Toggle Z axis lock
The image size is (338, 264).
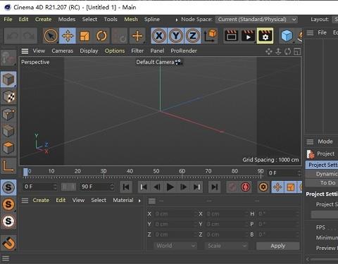click(x=193, y=36)
